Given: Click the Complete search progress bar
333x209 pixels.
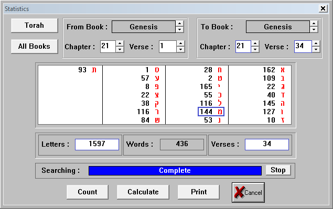Looking at the screenshot, I should click(175, 171).
